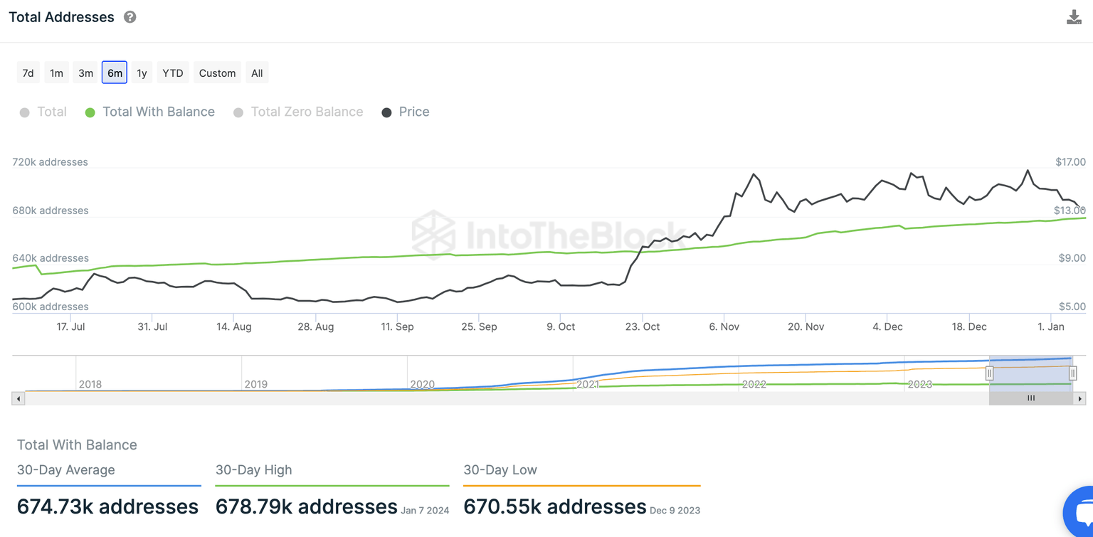Click the scrollbar right arrow
The image size is (1093, 537).
(1079, 399)
